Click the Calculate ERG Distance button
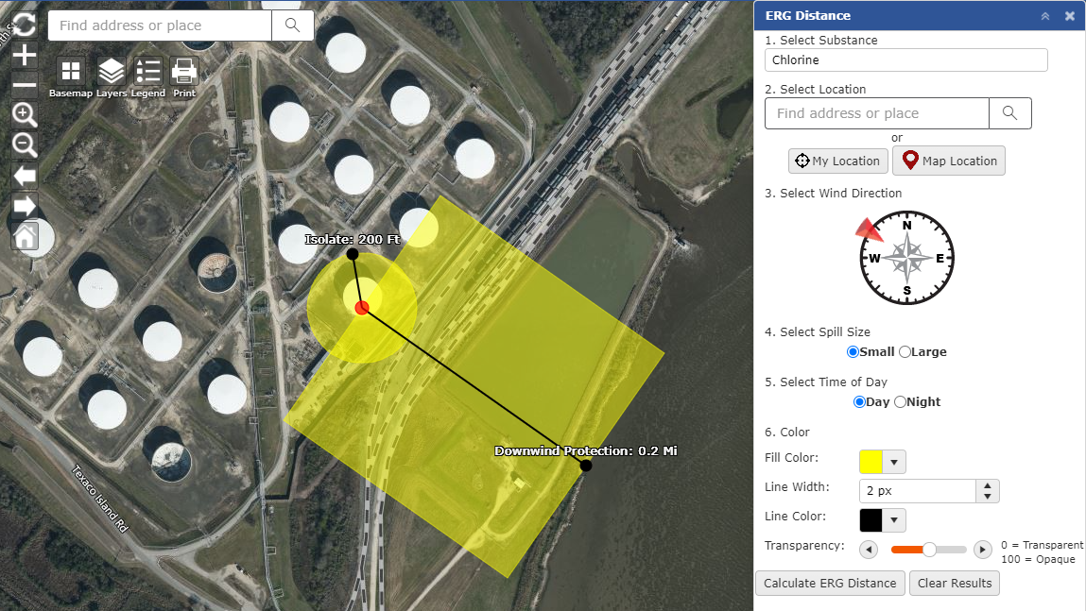Viewport: 1086px width, 611px height. click(x=830, y=584)
